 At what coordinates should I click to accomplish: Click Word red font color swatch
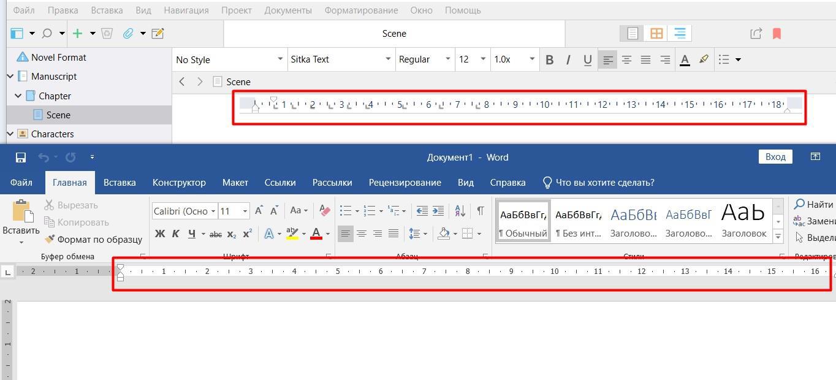coord(316,234)
